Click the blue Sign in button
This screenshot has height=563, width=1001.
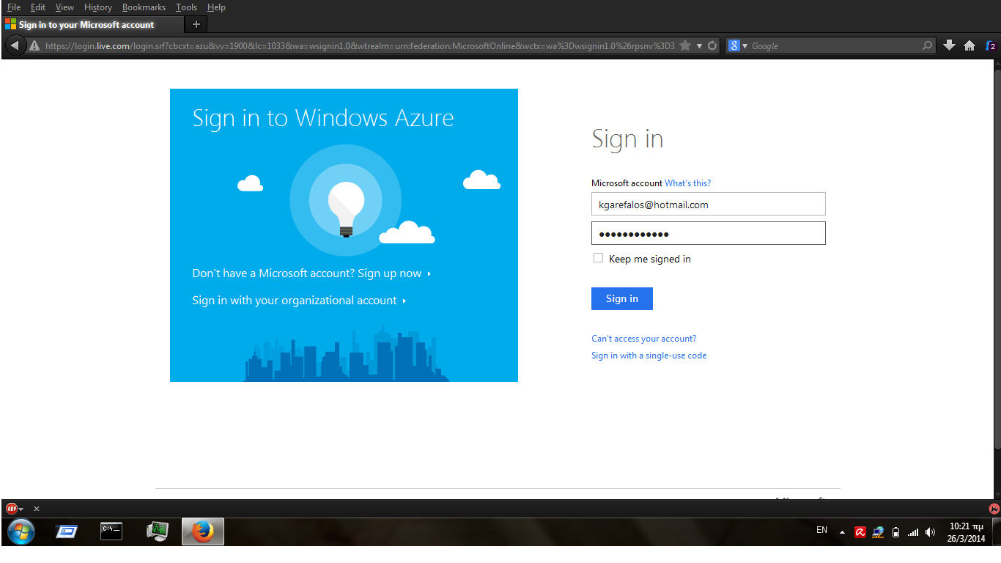click(x=622, y=298)
